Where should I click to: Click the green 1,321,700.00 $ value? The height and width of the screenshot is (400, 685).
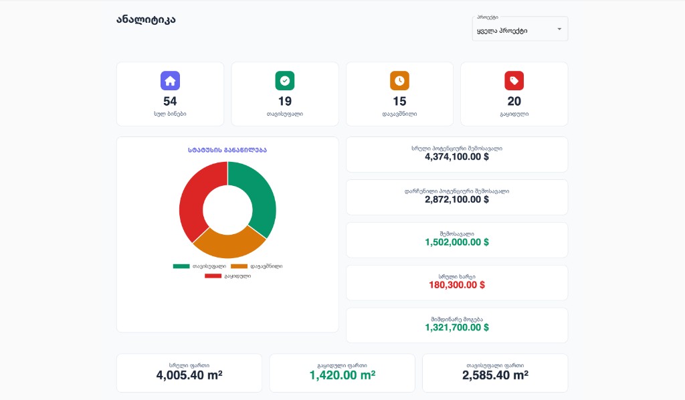(457, 328)
